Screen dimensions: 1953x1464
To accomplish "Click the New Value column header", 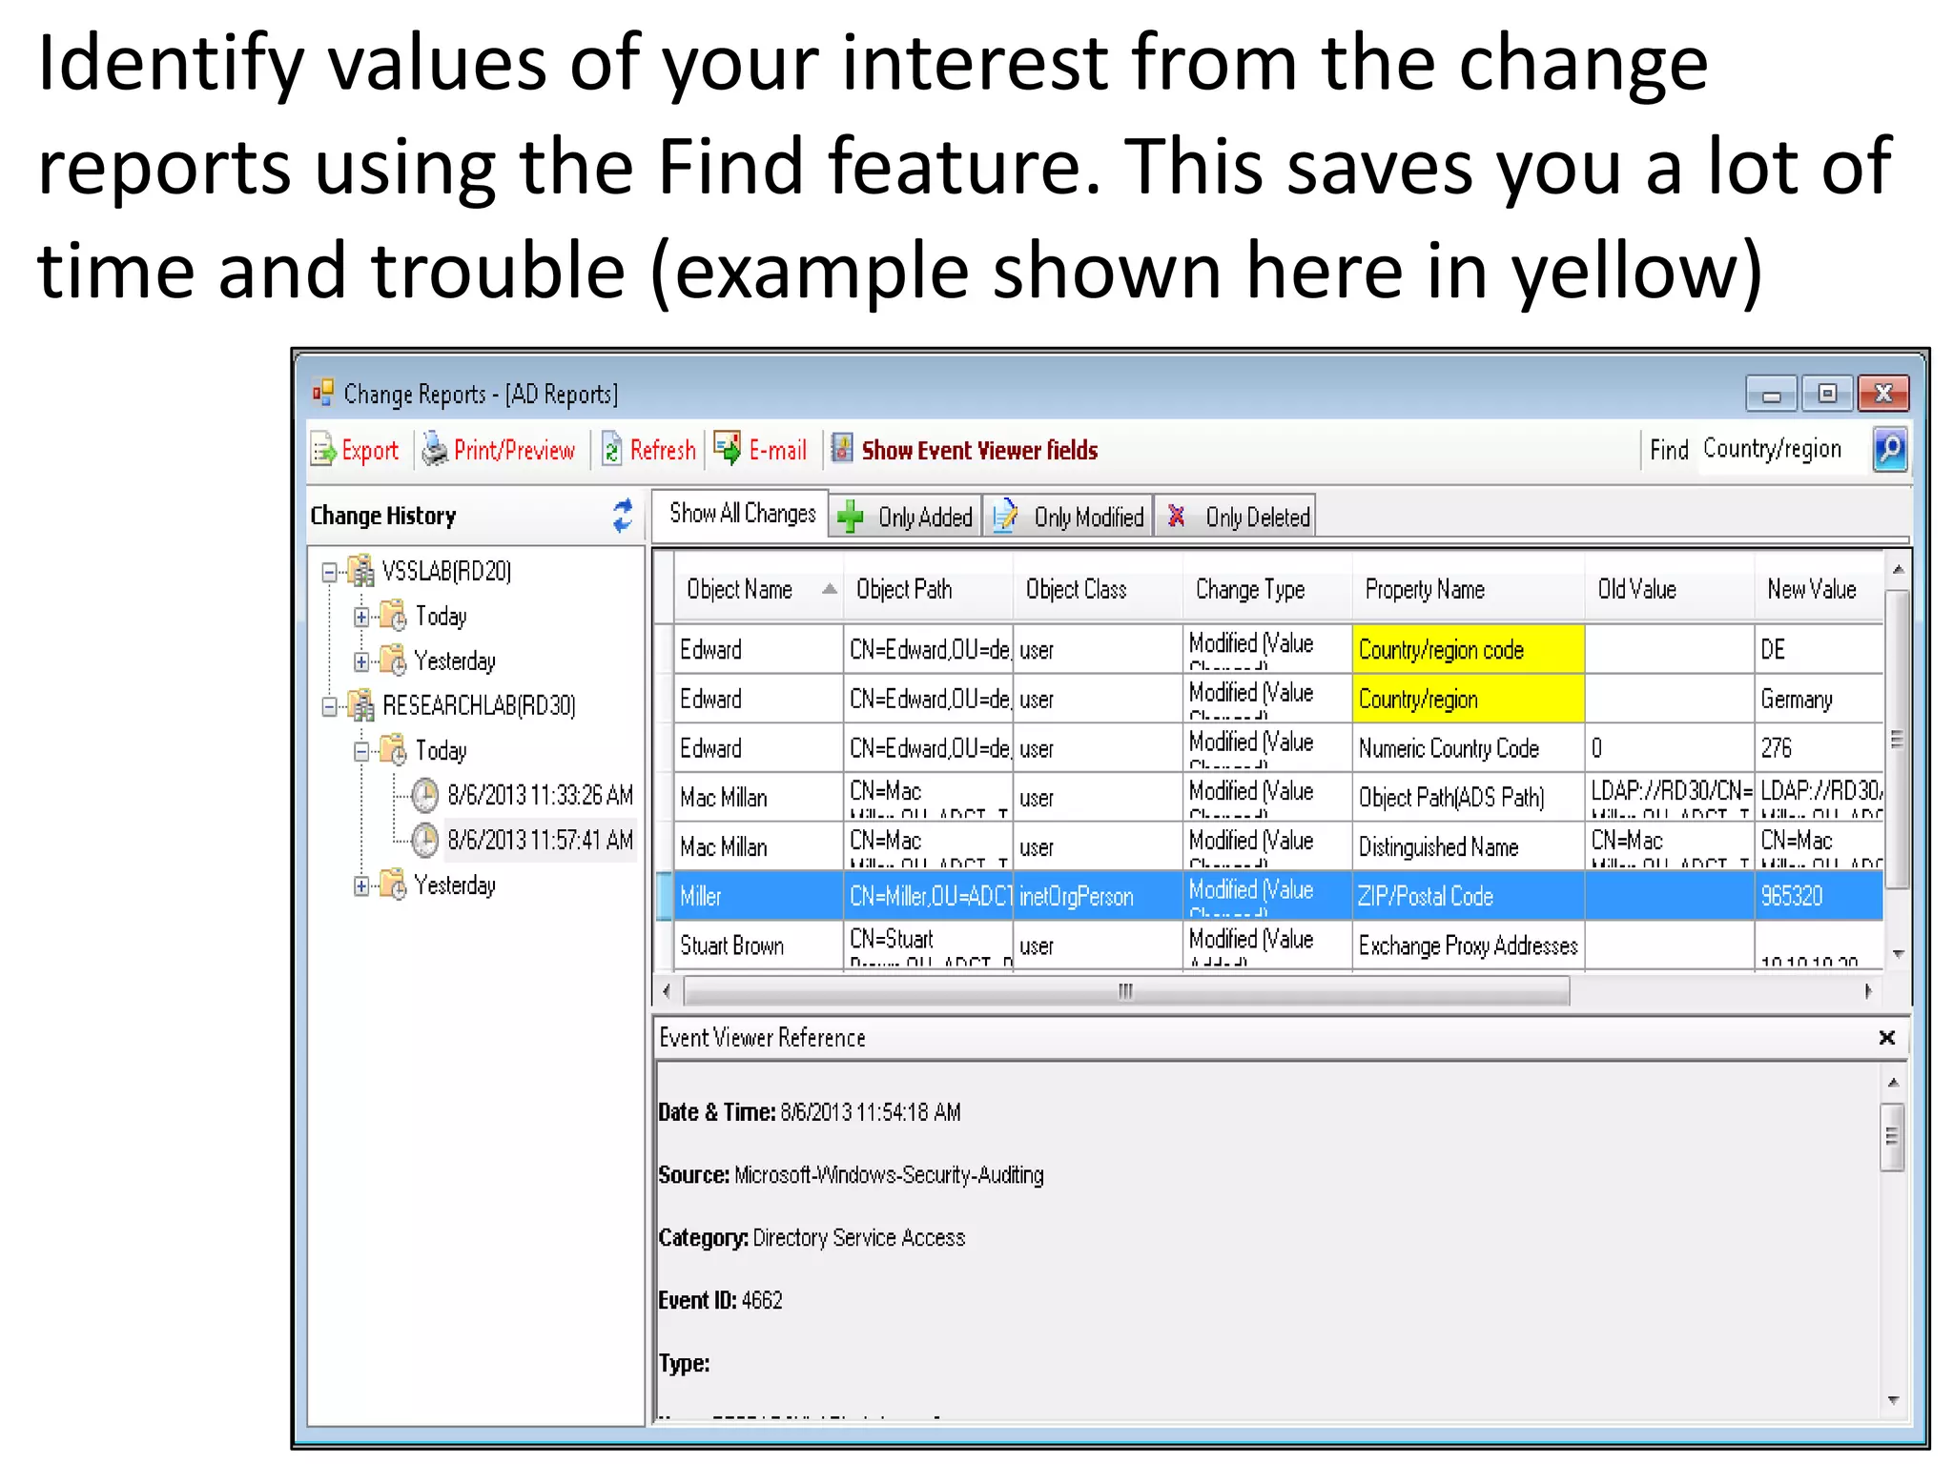I will pyautogui.click(x=1819, y=589).
